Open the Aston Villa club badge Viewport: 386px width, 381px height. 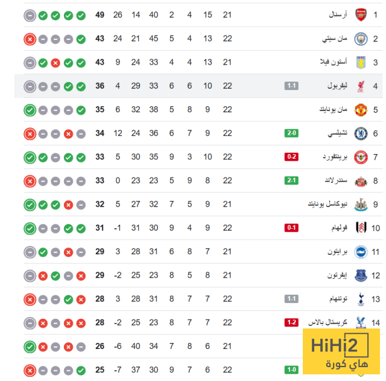point(360,62)
